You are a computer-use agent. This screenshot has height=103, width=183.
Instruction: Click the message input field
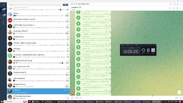[124, 98]
